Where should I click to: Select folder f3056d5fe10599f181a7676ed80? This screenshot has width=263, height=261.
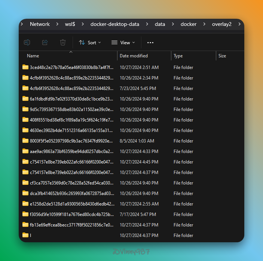71,214
